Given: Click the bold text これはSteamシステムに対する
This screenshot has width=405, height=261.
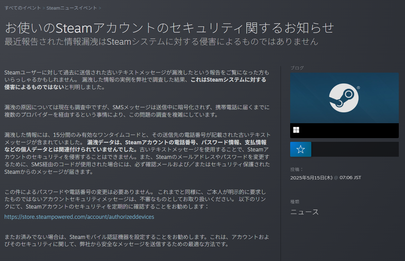Looking at the screenshot, I should (x=228, y=80).
